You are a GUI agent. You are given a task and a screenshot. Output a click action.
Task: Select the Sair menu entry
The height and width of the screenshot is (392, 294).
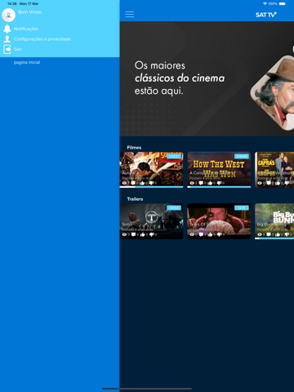coord(17,49)
